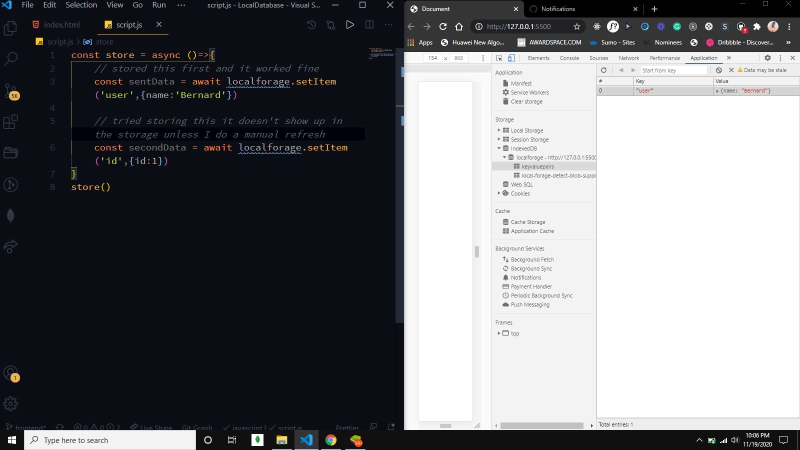Open hidden DevTools panels with the chevron
This screenshot has width=800, height=450.
(x=729, y=58)
